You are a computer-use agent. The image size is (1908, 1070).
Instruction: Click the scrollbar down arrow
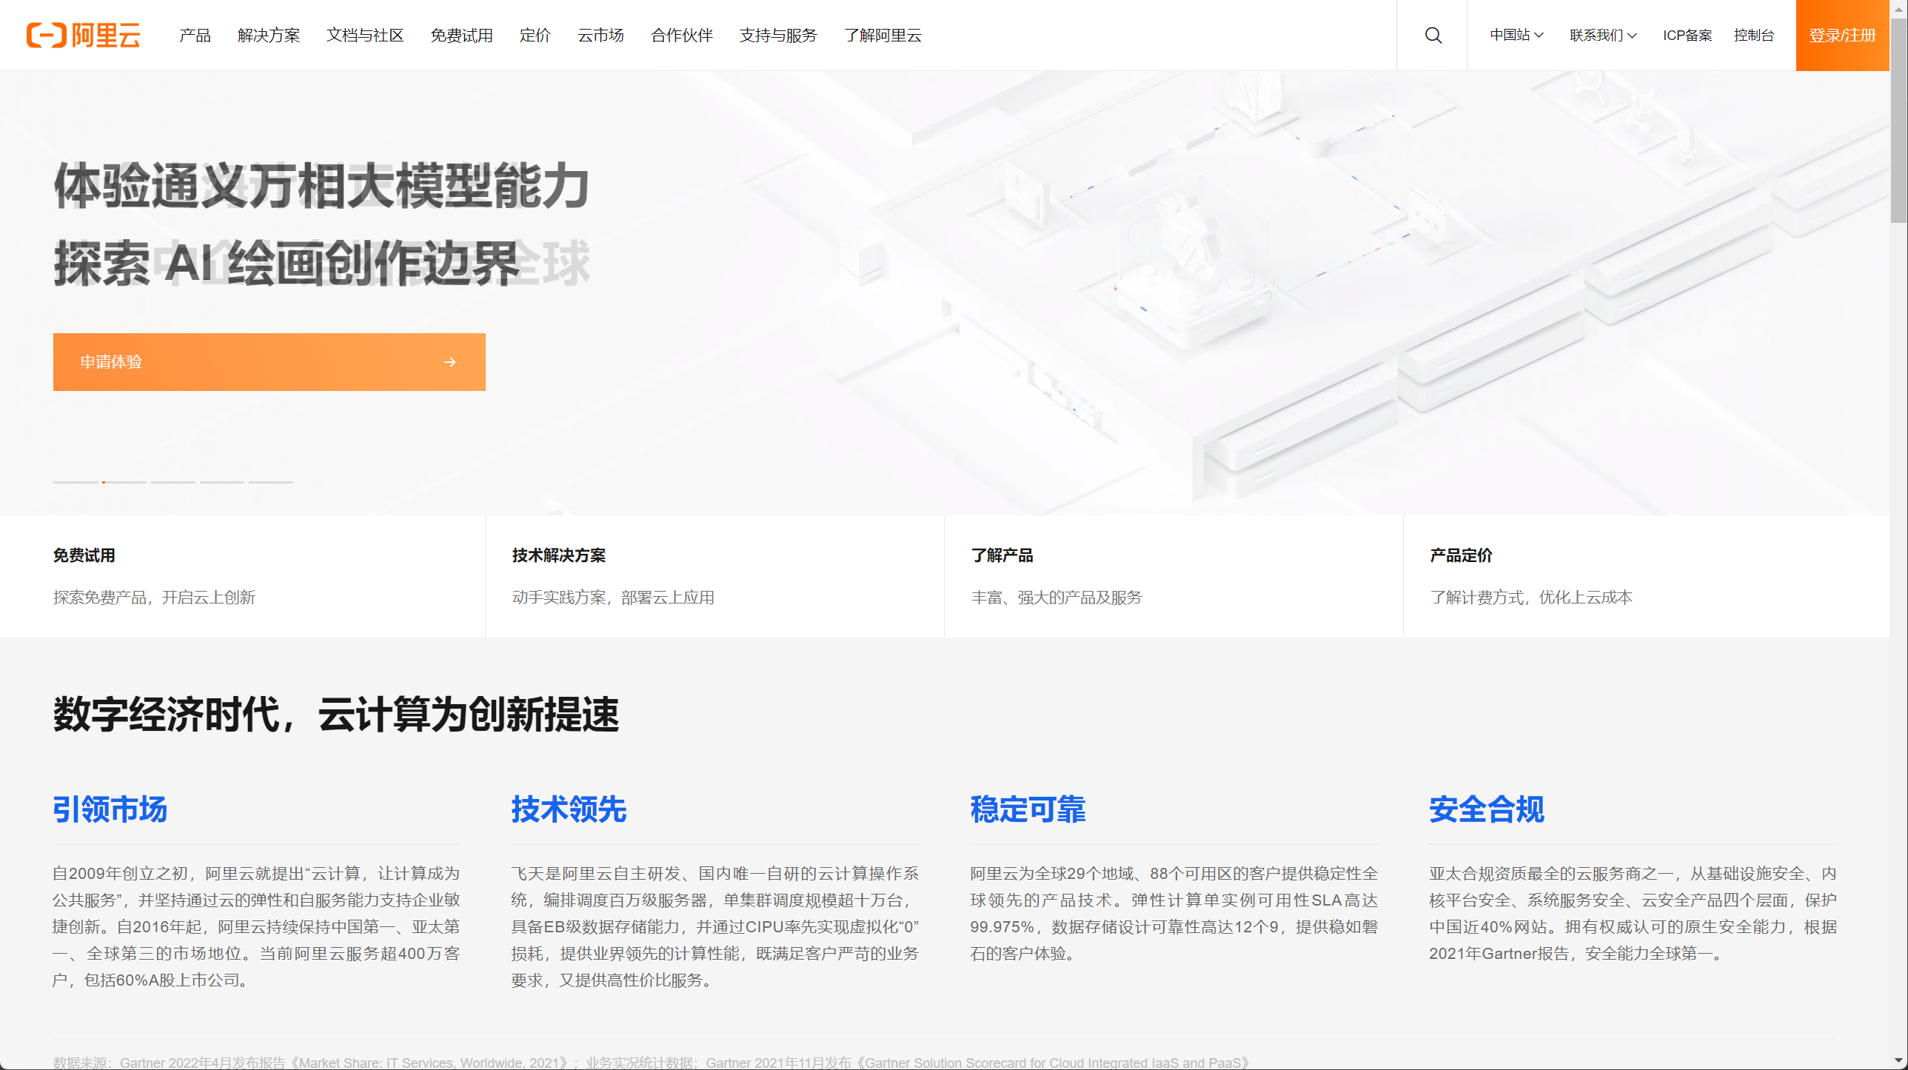tap(1898, 1062)
